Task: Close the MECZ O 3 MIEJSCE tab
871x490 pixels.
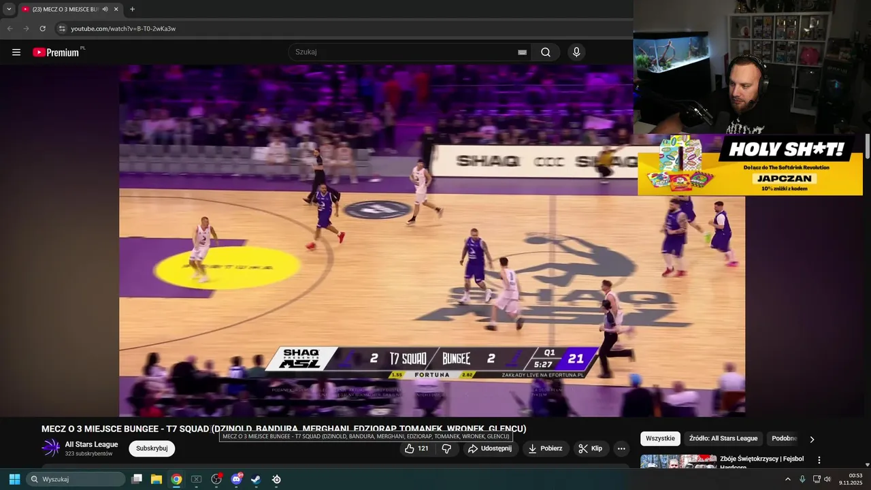Action: tap(116, 10)
